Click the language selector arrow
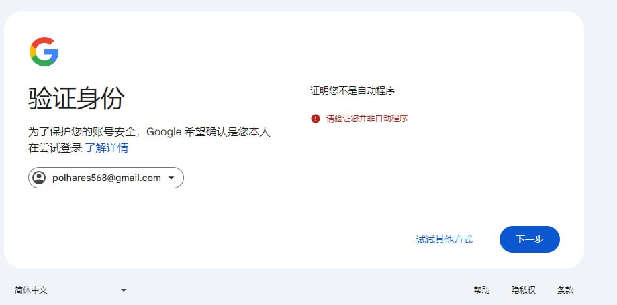This screenshot has width=617, height=305. pos(124,290)
